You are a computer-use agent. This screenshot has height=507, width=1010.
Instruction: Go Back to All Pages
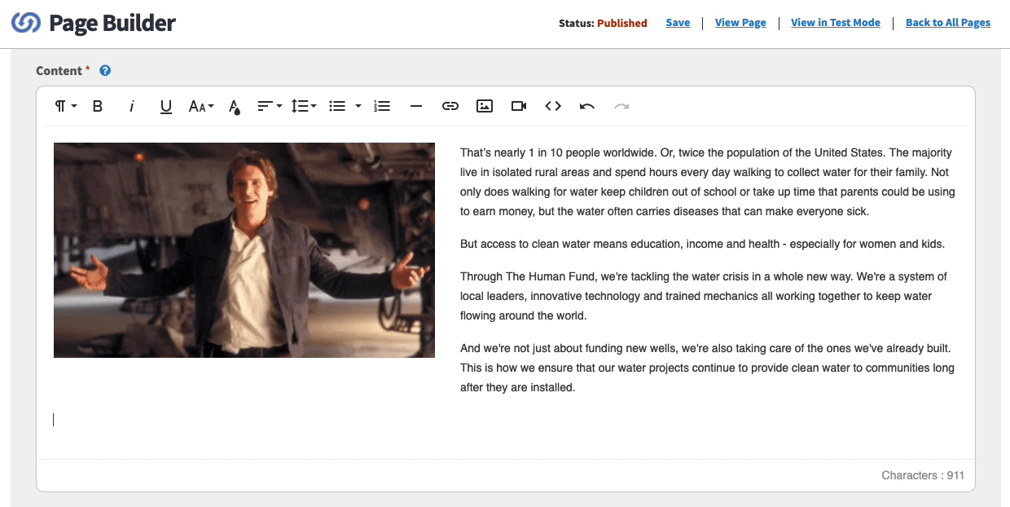948,23
